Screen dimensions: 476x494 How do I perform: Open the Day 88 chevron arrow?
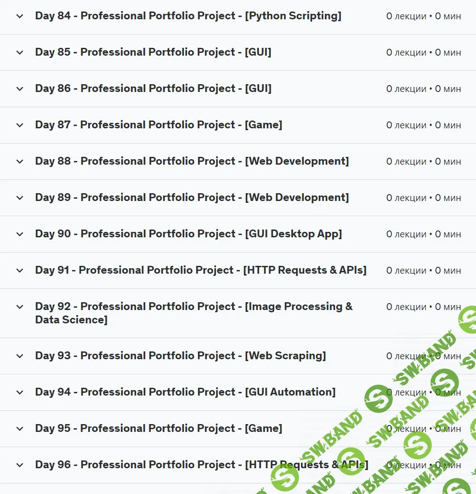[19, 161]
